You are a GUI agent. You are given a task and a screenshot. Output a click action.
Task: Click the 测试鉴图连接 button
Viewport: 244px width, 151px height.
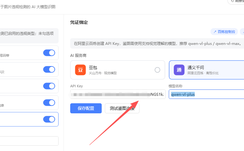pyautogui.click(x=122, y=108)
